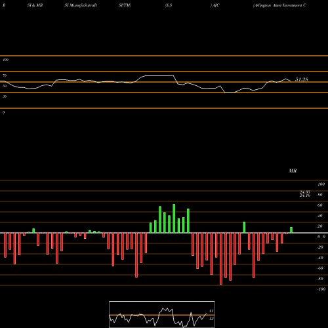Click the 12 label in mini chart
The height and width of the screenshot is (328, 328).
coord(211,319)
